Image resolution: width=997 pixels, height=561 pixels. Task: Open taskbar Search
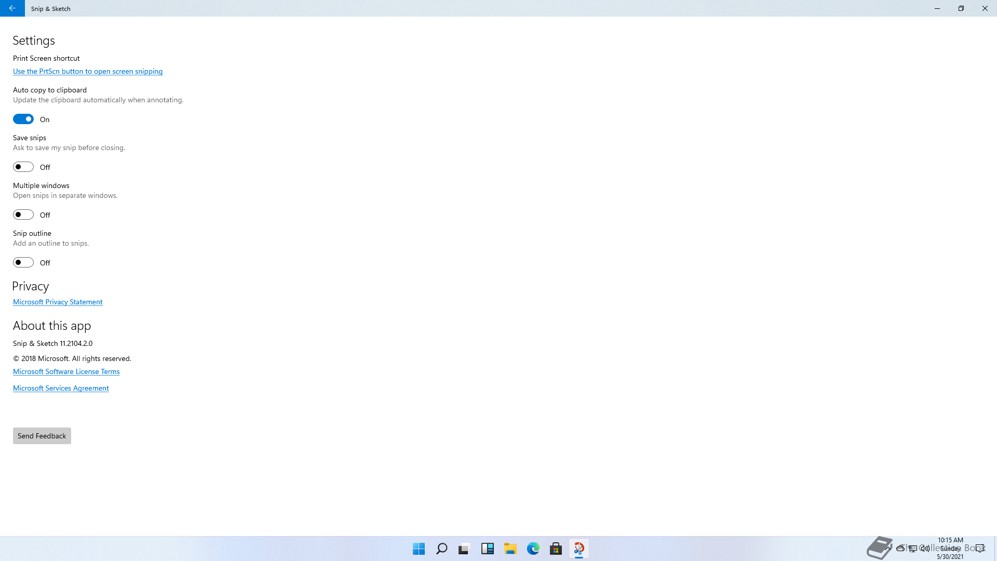click(x=442, y=549)
